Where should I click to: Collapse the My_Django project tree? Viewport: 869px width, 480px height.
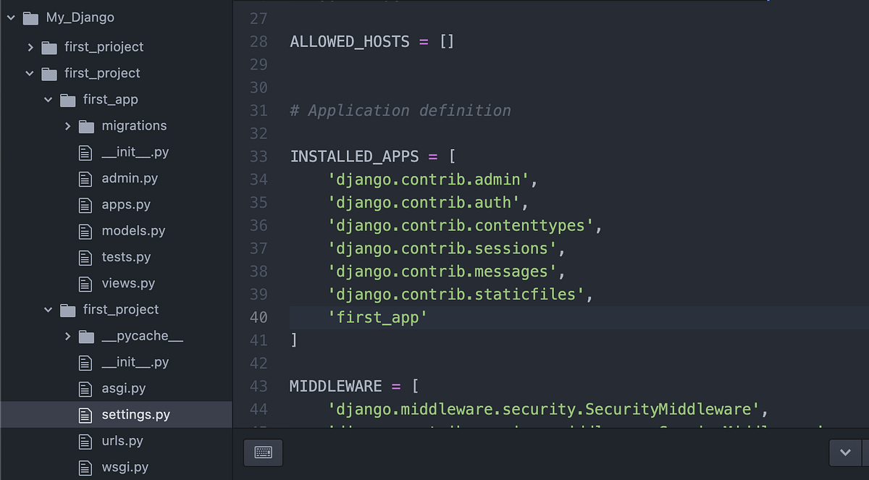point(10,17)
